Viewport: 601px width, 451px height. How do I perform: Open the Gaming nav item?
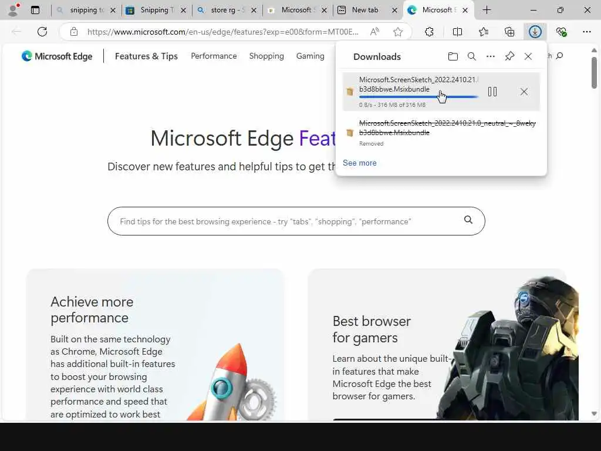pos(310,56)
